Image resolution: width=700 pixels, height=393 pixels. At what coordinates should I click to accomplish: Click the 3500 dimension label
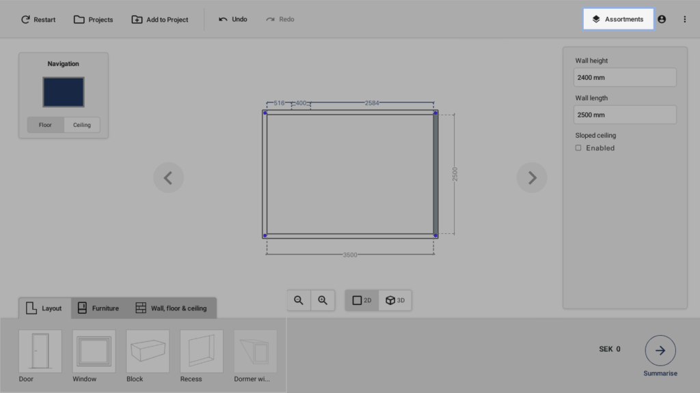[x=350, y=255]
